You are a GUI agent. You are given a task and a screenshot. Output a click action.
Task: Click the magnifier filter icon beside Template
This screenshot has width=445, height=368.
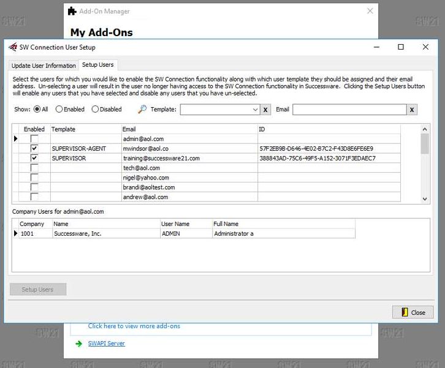pos(142,109)
